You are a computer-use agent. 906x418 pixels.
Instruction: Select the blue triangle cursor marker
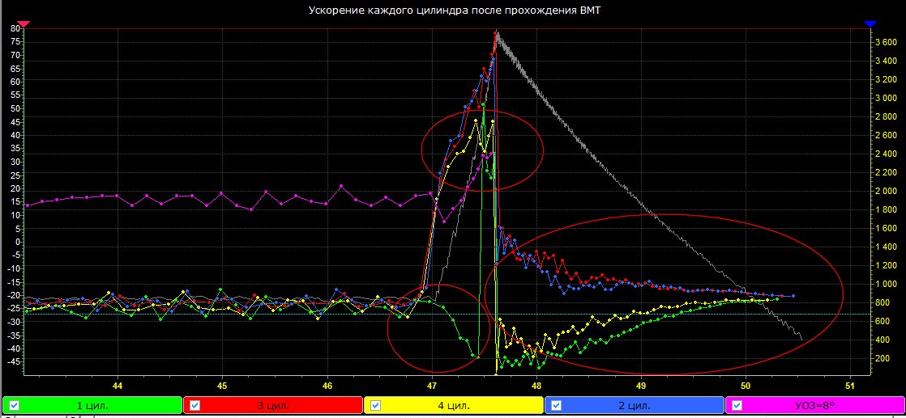[870, 24]
